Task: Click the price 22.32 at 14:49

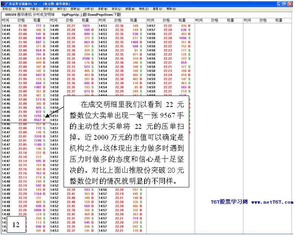Action: pyautogui.click(x=71, y=59)
